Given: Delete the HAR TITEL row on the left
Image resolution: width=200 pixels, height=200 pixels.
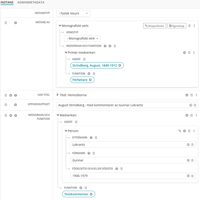Looking at the screenshot, I should (6, 95).
